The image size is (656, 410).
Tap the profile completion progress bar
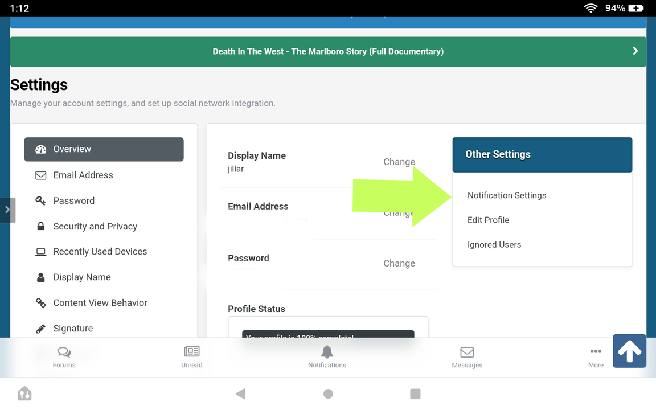[x=328, y=334]
